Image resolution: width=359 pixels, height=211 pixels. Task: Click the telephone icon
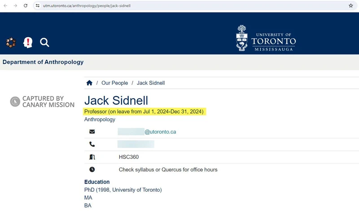pos(92,144)
